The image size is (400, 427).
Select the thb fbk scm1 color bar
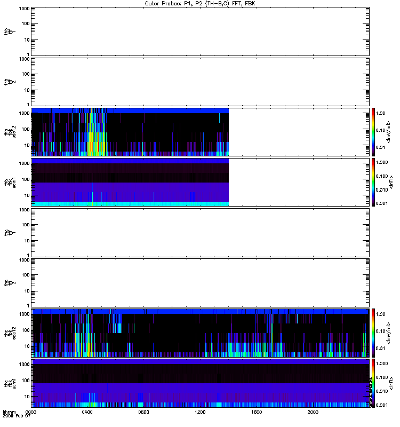373,182
